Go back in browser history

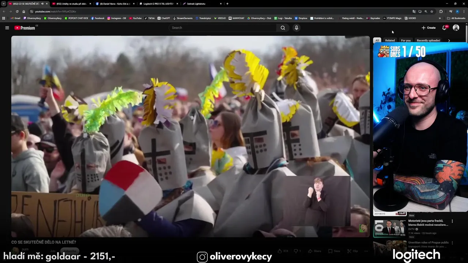coord(4,11)
